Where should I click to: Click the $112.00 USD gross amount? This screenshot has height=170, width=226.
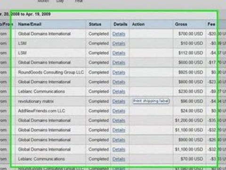pos(191,53)
